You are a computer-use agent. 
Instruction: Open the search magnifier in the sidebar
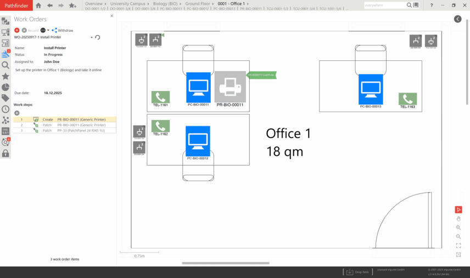coord(5,65)
